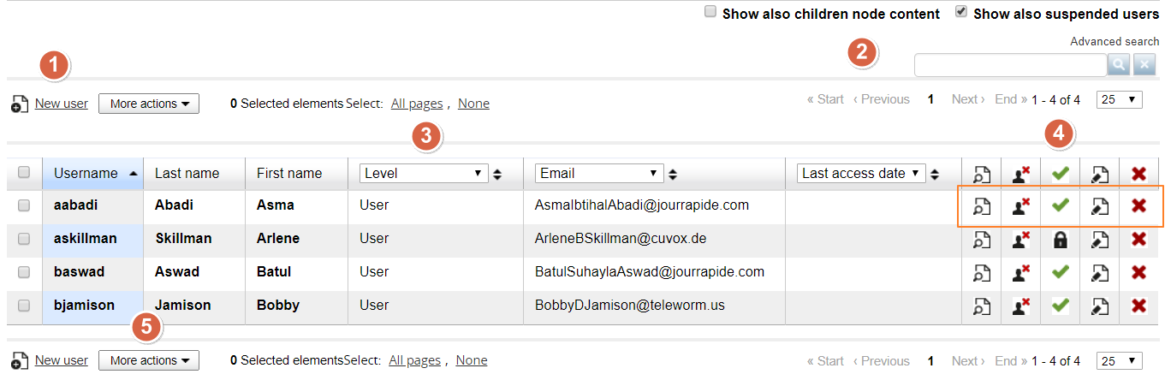
Task: Open the edit icon for bjamison
Action: (x=1100, y=306)
